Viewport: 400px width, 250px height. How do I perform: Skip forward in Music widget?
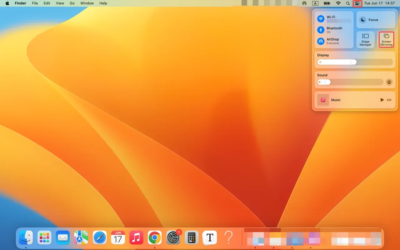(389, 100)
